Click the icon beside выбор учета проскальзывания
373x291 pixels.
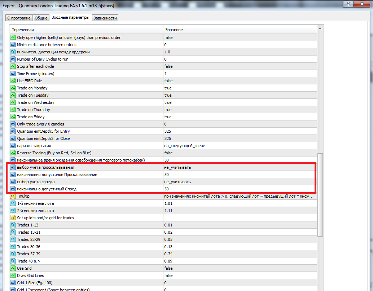pos(13,167)
